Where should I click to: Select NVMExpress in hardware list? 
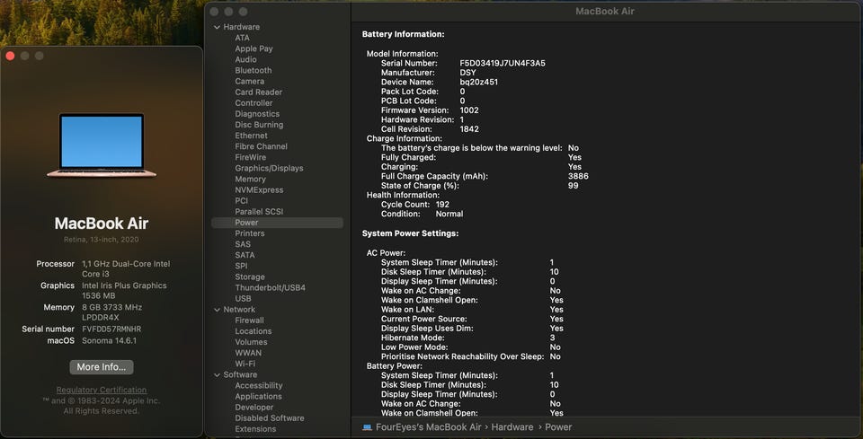(259, 189)
